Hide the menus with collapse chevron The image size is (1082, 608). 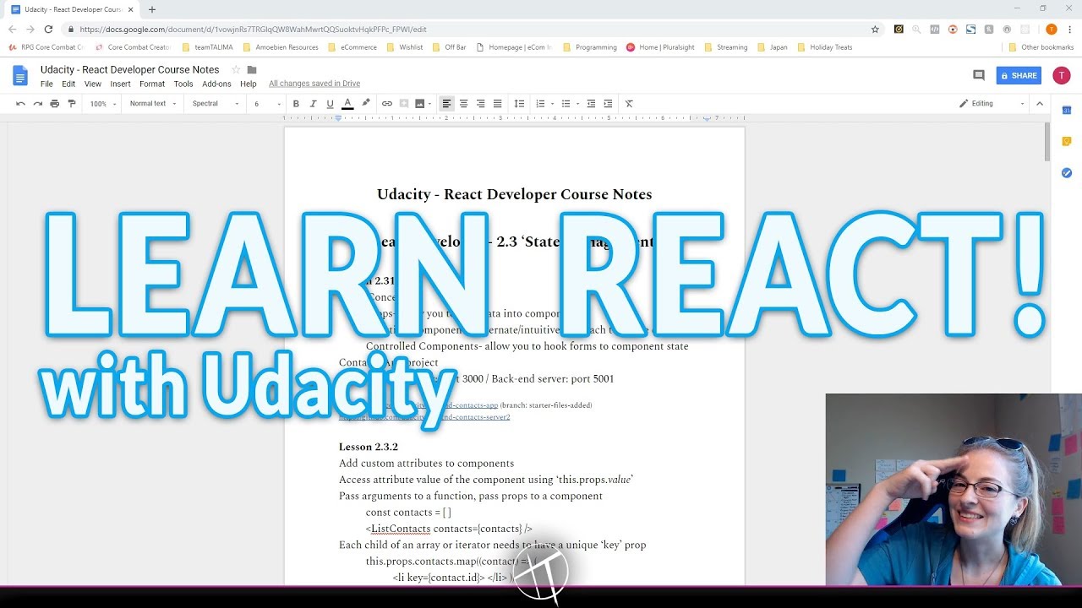coord(1040,104)
